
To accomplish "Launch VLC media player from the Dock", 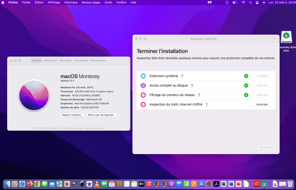I will 97,184.
